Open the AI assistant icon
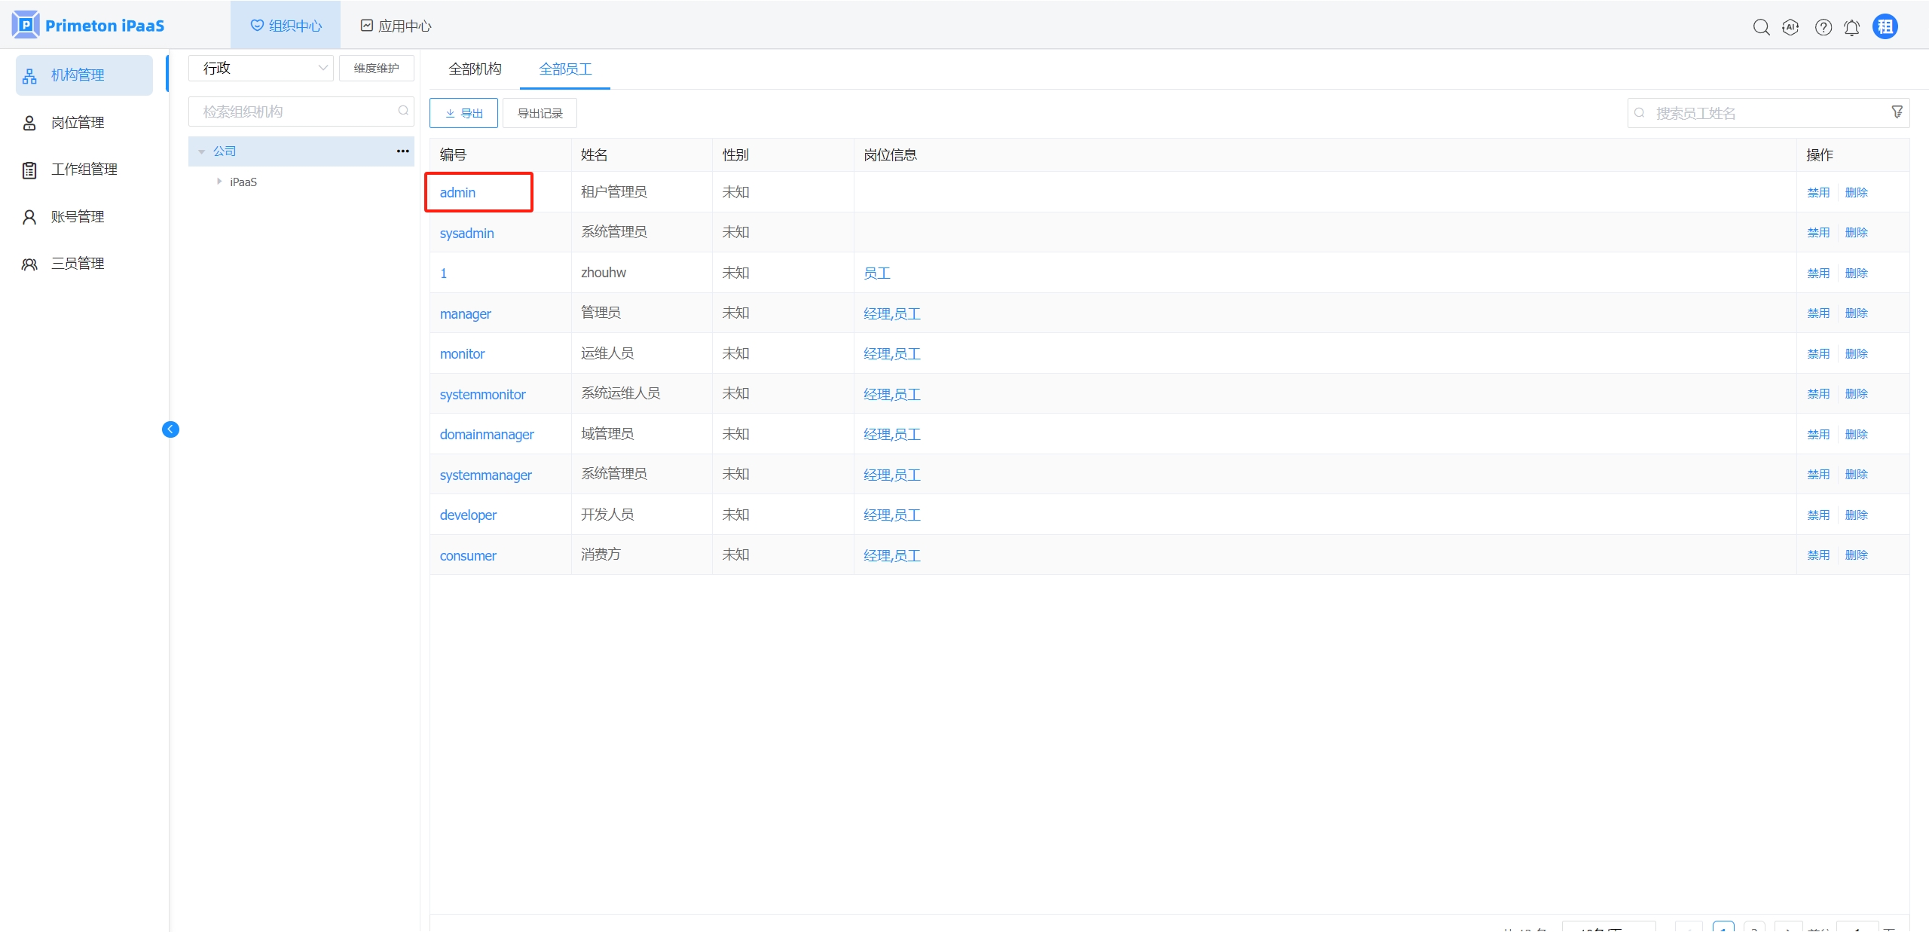Image resolution: width=1929 pixels, height=932 pixels. tap(1790, 27)
